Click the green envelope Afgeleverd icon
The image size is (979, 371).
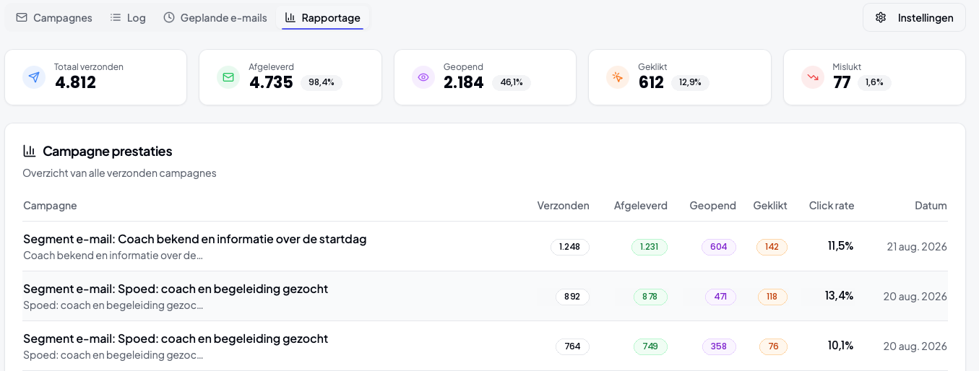[228, 77]
